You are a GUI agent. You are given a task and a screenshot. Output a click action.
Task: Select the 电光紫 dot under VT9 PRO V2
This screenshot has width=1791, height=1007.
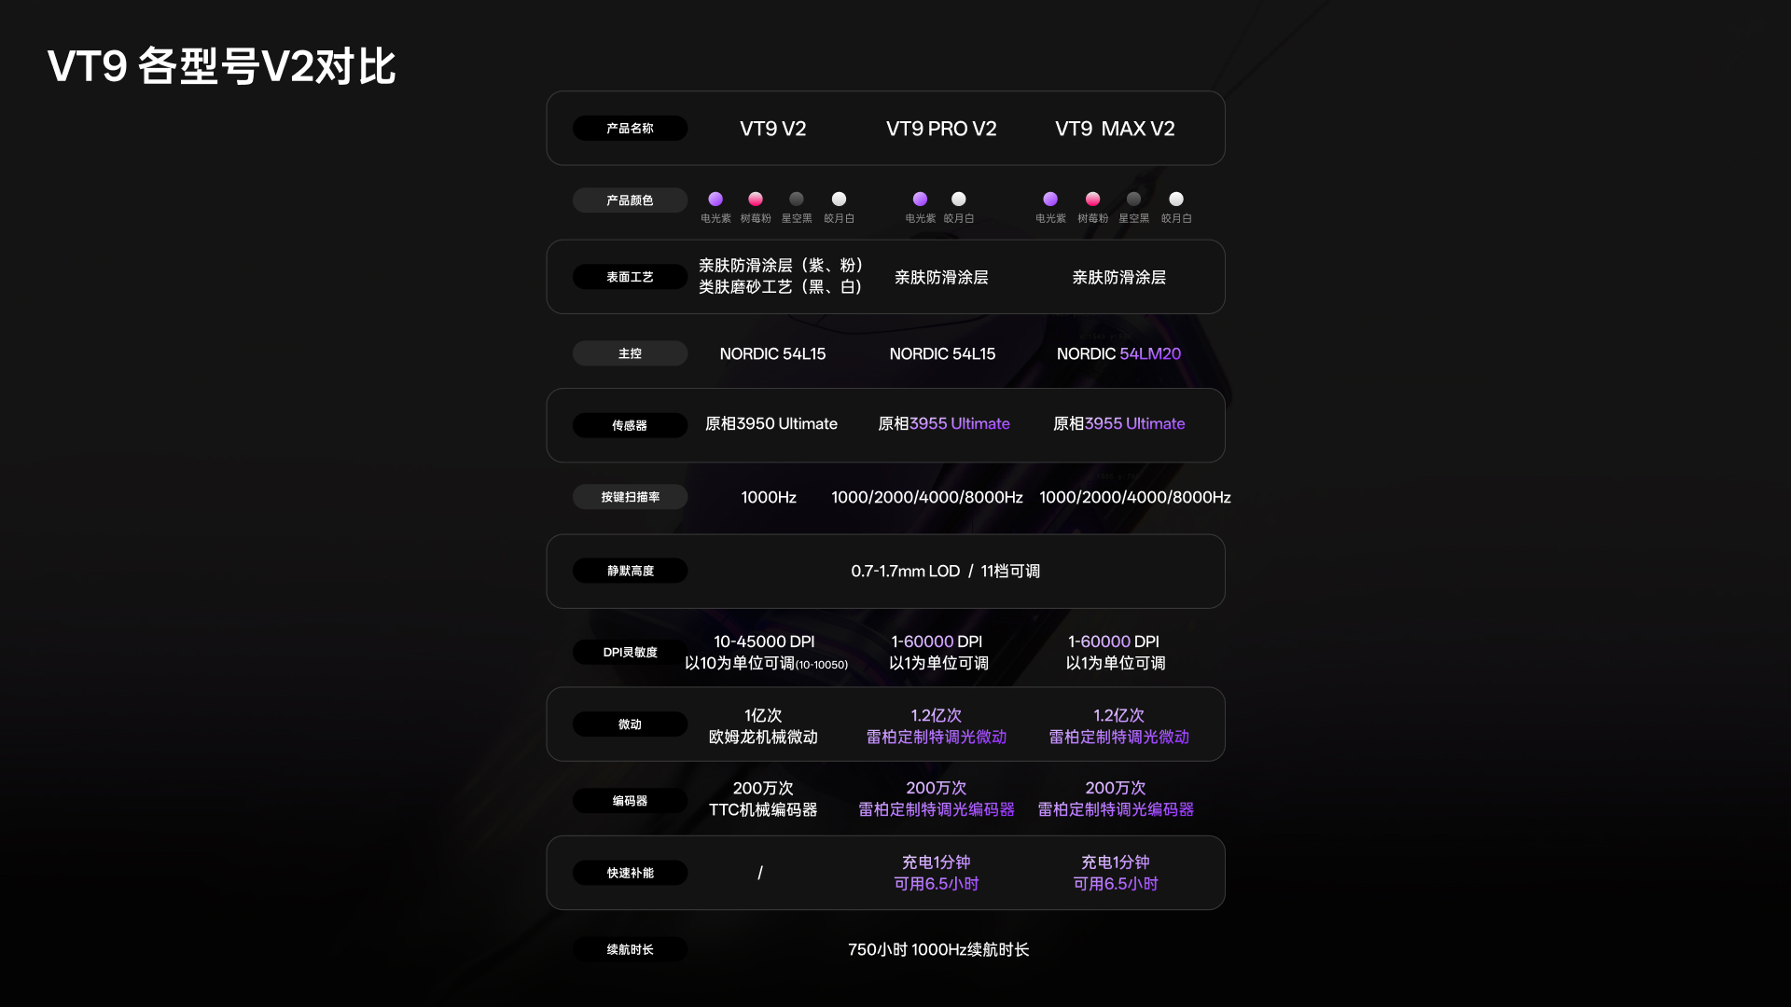[920, 199]
